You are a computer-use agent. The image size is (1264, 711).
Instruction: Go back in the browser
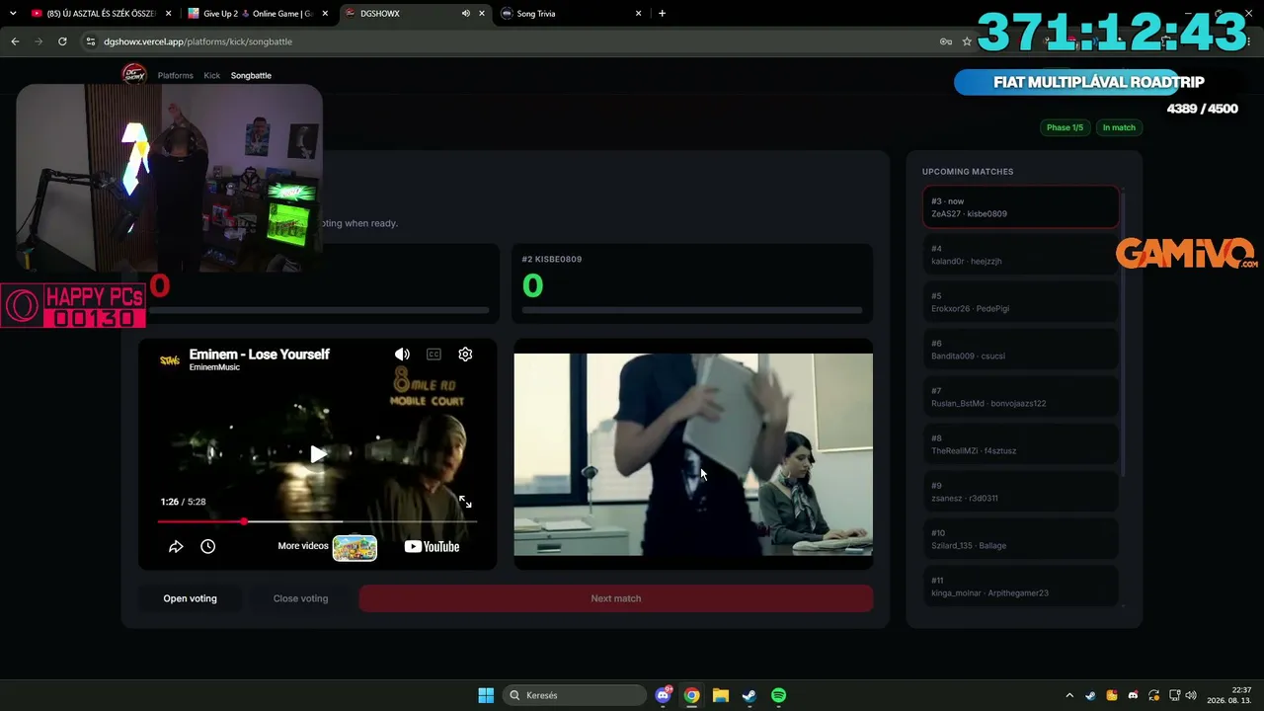click(15, 41)
